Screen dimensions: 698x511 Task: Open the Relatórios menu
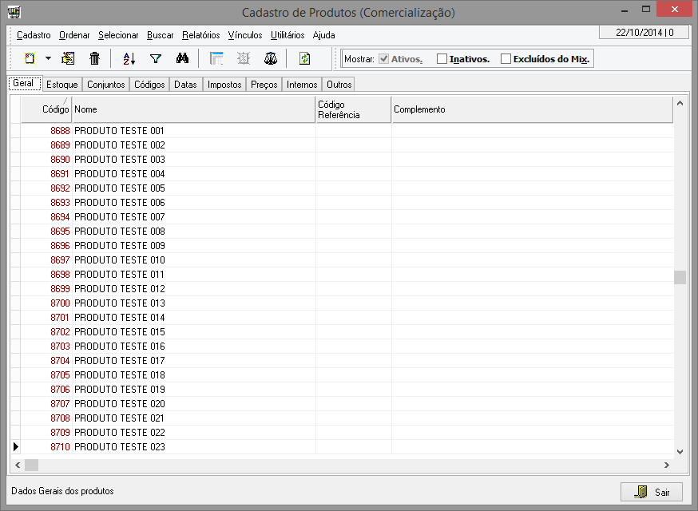click(200, 35)
